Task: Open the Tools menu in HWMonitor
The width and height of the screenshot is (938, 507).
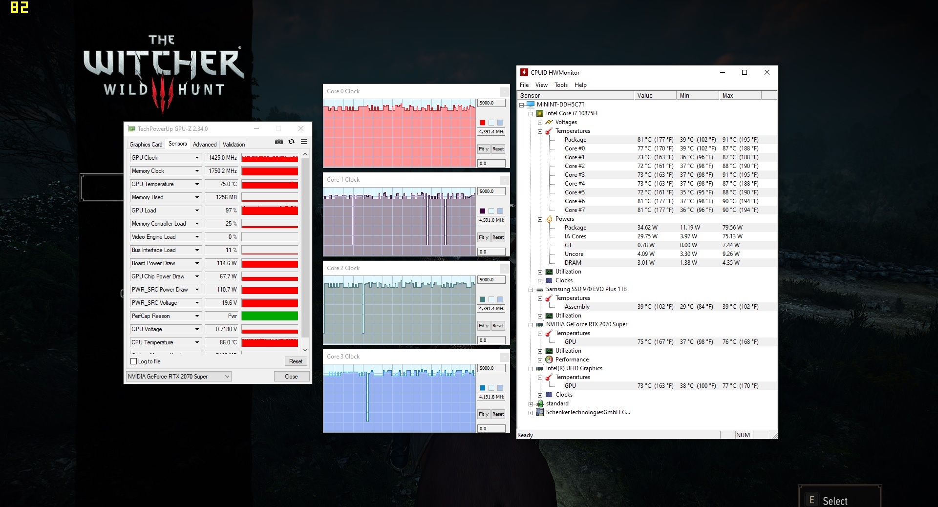Action: pyautogui.click(x=561, y=85)
